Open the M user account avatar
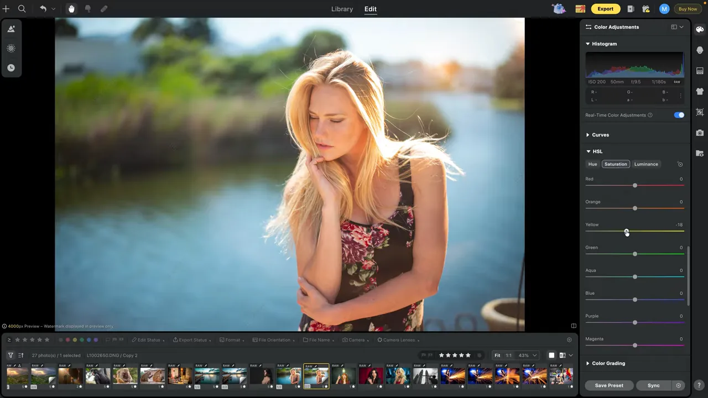This screenshot has width=708, height=398. [x=664, y=9]
